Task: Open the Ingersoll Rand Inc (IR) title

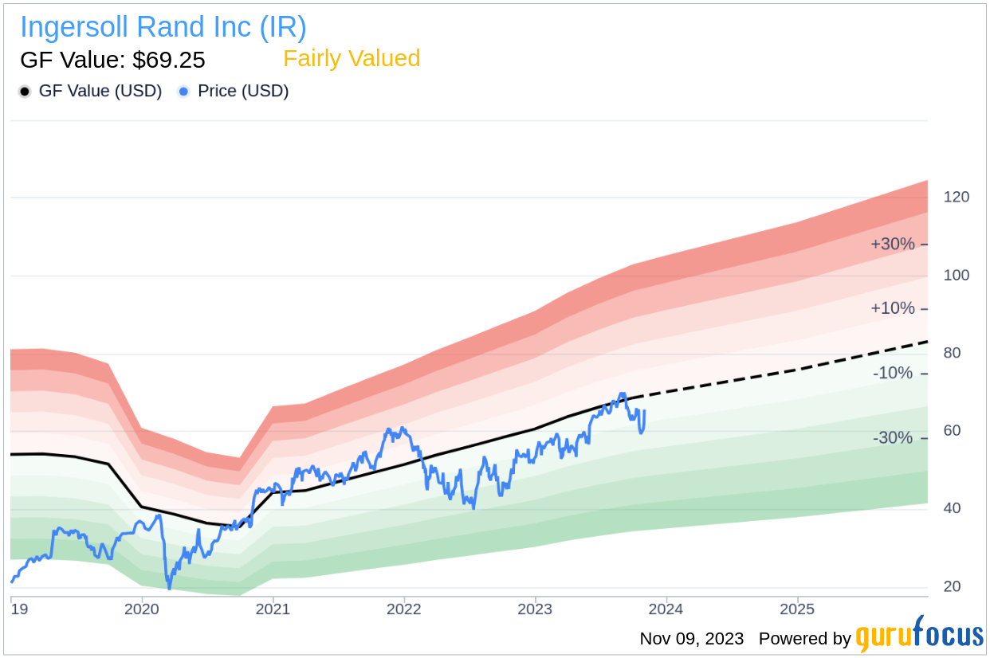Action: [x=163, y=27]
